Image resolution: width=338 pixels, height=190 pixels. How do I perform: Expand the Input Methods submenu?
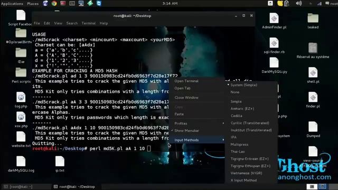(197, 140)
